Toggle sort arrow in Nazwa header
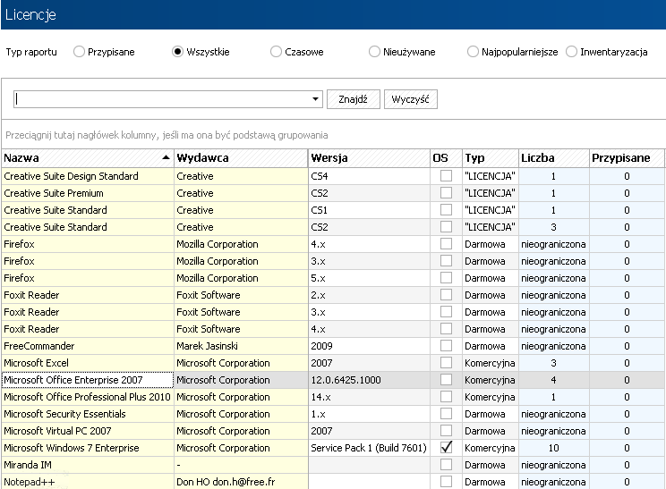The height and width of the screenshot is (489, 666). (166, 157)
